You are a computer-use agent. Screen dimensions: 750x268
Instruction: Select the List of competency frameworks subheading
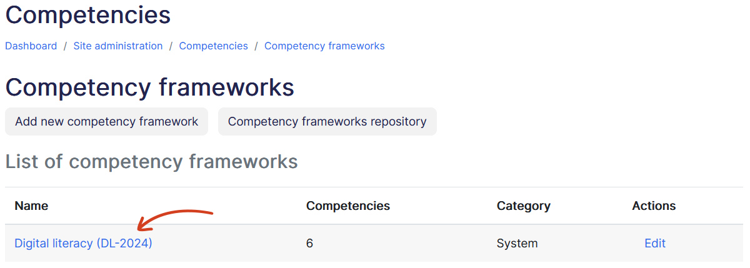tap(151, 161)
